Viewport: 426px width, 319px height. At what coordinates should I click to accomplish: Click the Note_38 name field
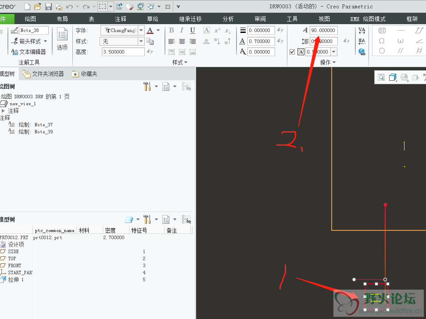tap(34, 30)
